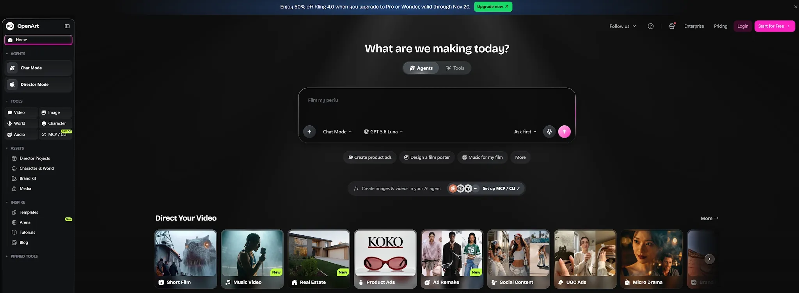This screenshot has height=293, width=799.
Task: Switch to the Agents tab
Action: click(x=421, y=68)
